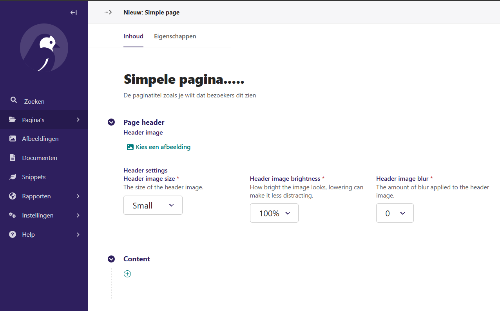Click Kies een afbeelding
Image resolution: width=500 pixels, height=311 pixels.
(x=158, y=147)
